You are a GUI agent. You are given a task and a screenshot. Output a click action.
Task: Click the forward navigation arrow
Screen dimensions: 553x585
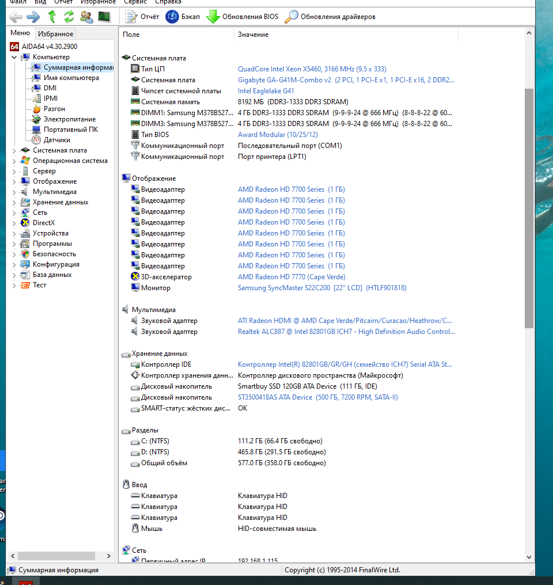click(33, 17)
